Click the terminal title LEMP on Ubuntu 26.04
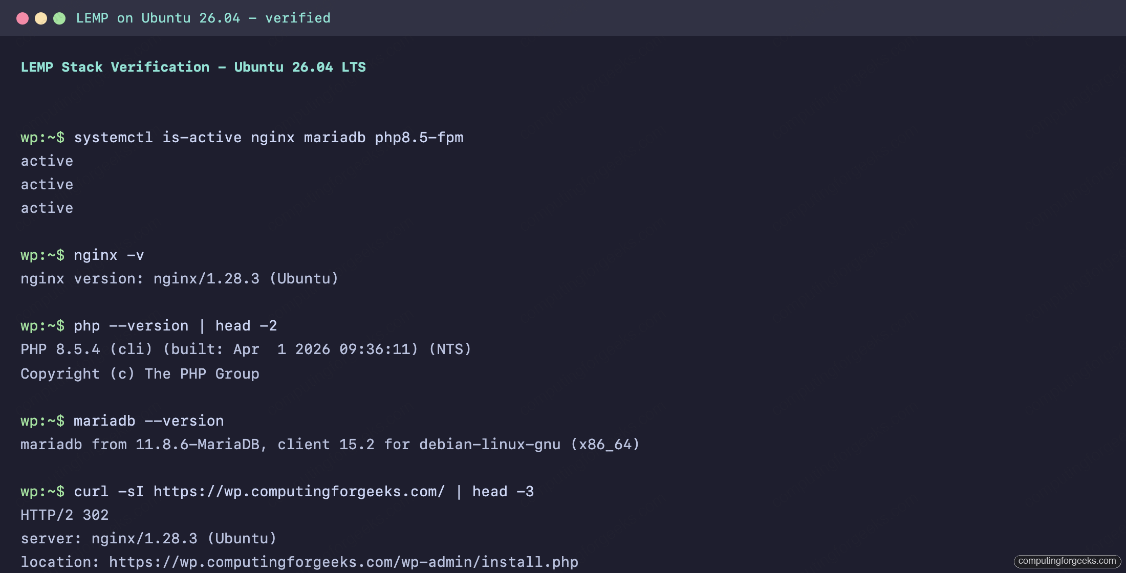The width and height of the screenshot is (1126, 573). click(x=203, y=17)
